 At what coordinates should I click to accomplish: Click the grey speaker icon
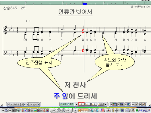coord(14,110)
